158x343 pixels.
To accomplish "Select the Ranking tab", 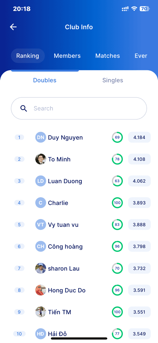I will 28,56.
